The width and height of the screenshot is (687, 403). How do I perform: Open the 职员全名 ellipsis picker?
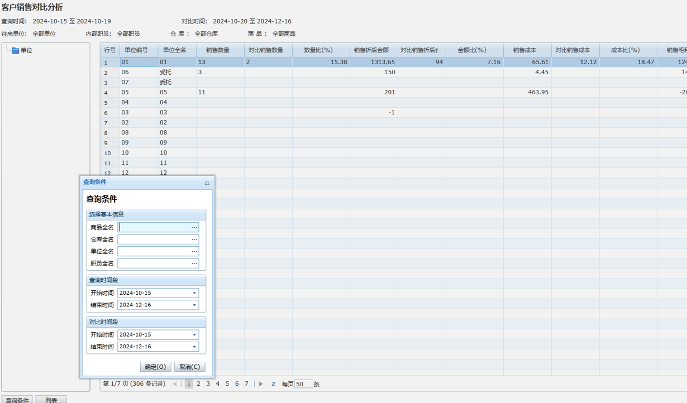pyautogui.click(x=194, y=263)
